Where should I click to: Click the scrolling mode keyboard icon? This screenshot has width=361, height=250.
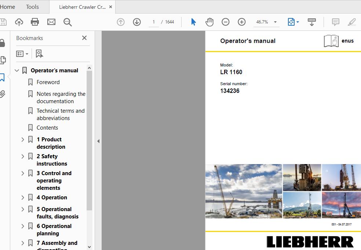pos(312,22)
